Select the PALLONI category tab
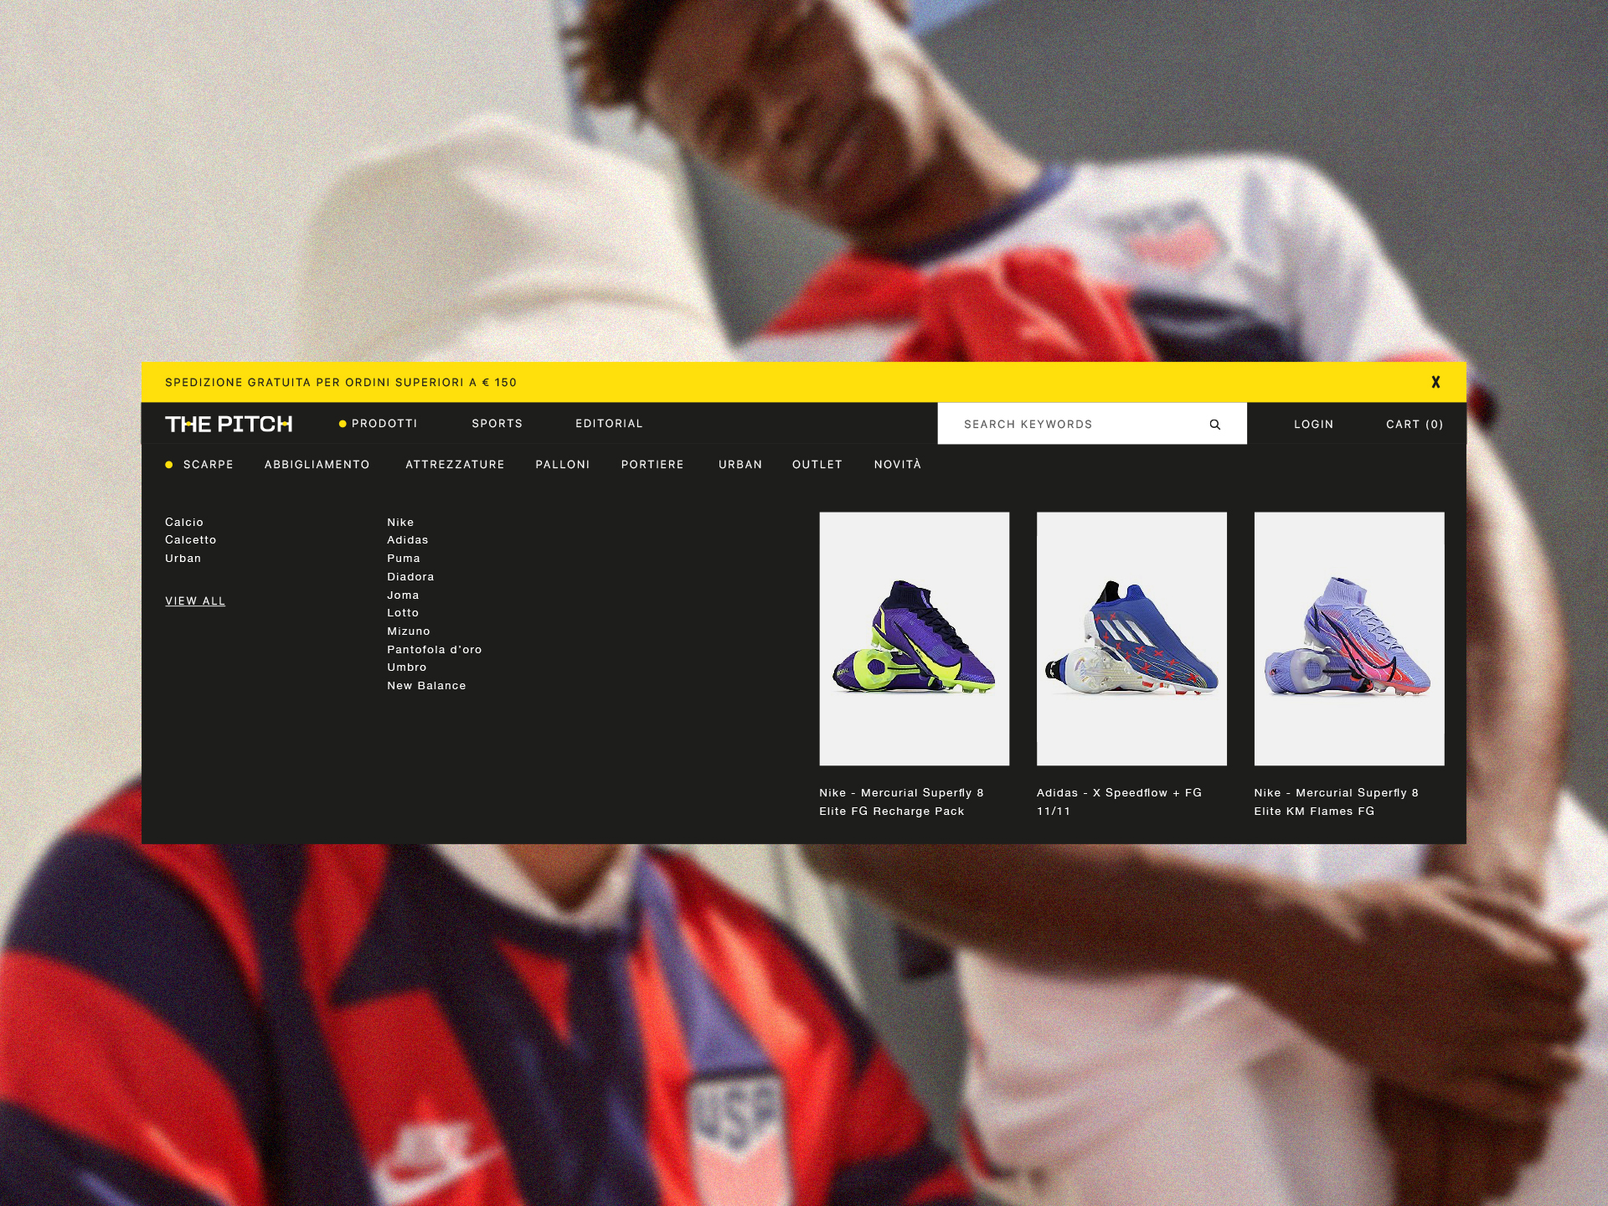 click(563, 465)
